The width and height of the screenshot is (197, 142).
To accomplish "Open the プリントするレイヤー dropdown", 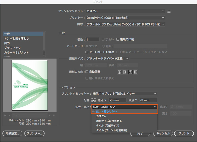I will pyautogui.click(x=124, y=94).
